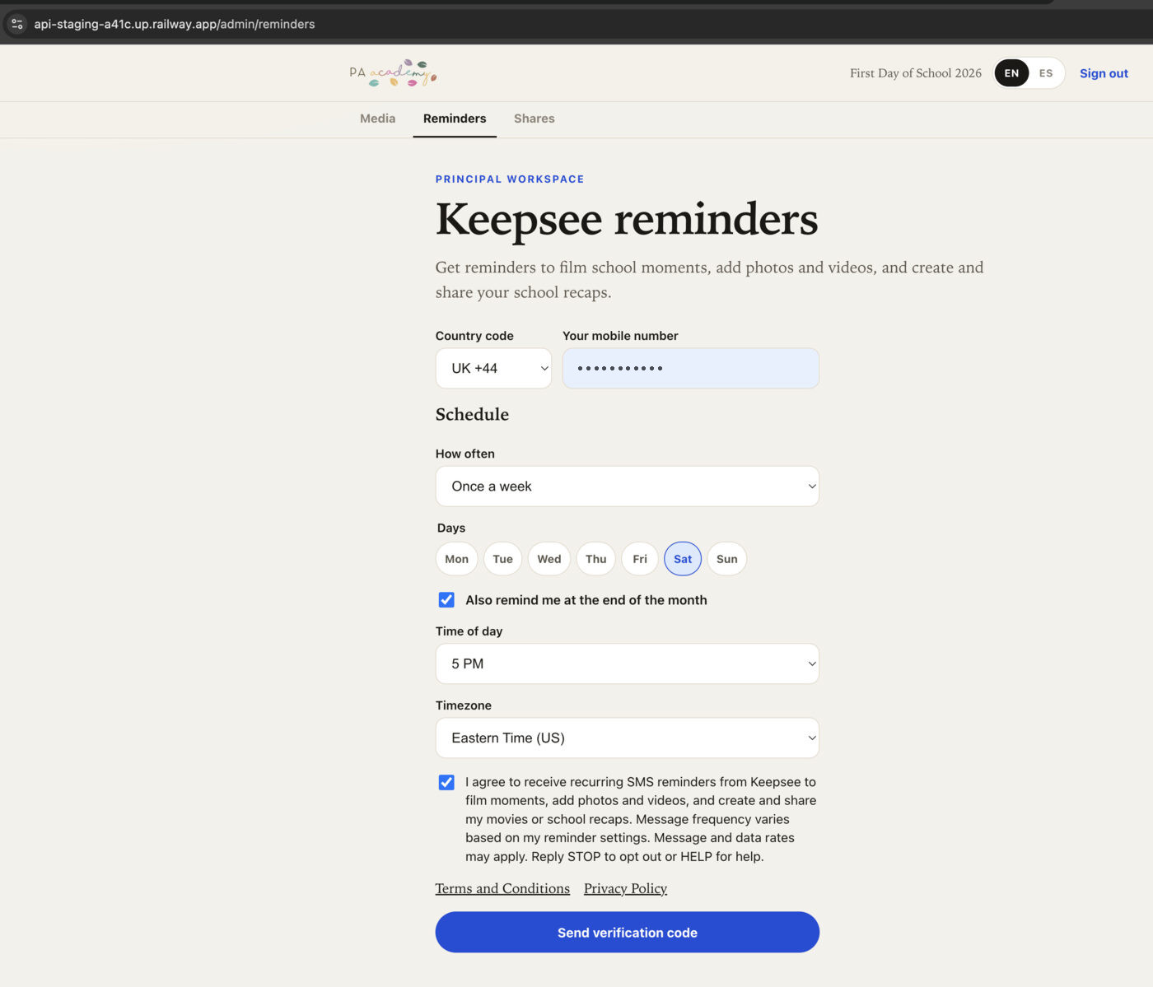Click the Sign out link
1153x987 pixels.
click(1104, 73)
